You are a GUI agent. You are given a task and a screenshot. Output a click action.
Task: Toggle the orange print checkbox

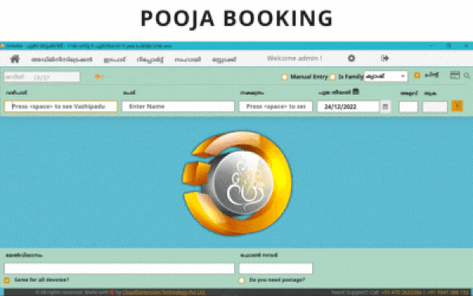(x=417, y=75)
